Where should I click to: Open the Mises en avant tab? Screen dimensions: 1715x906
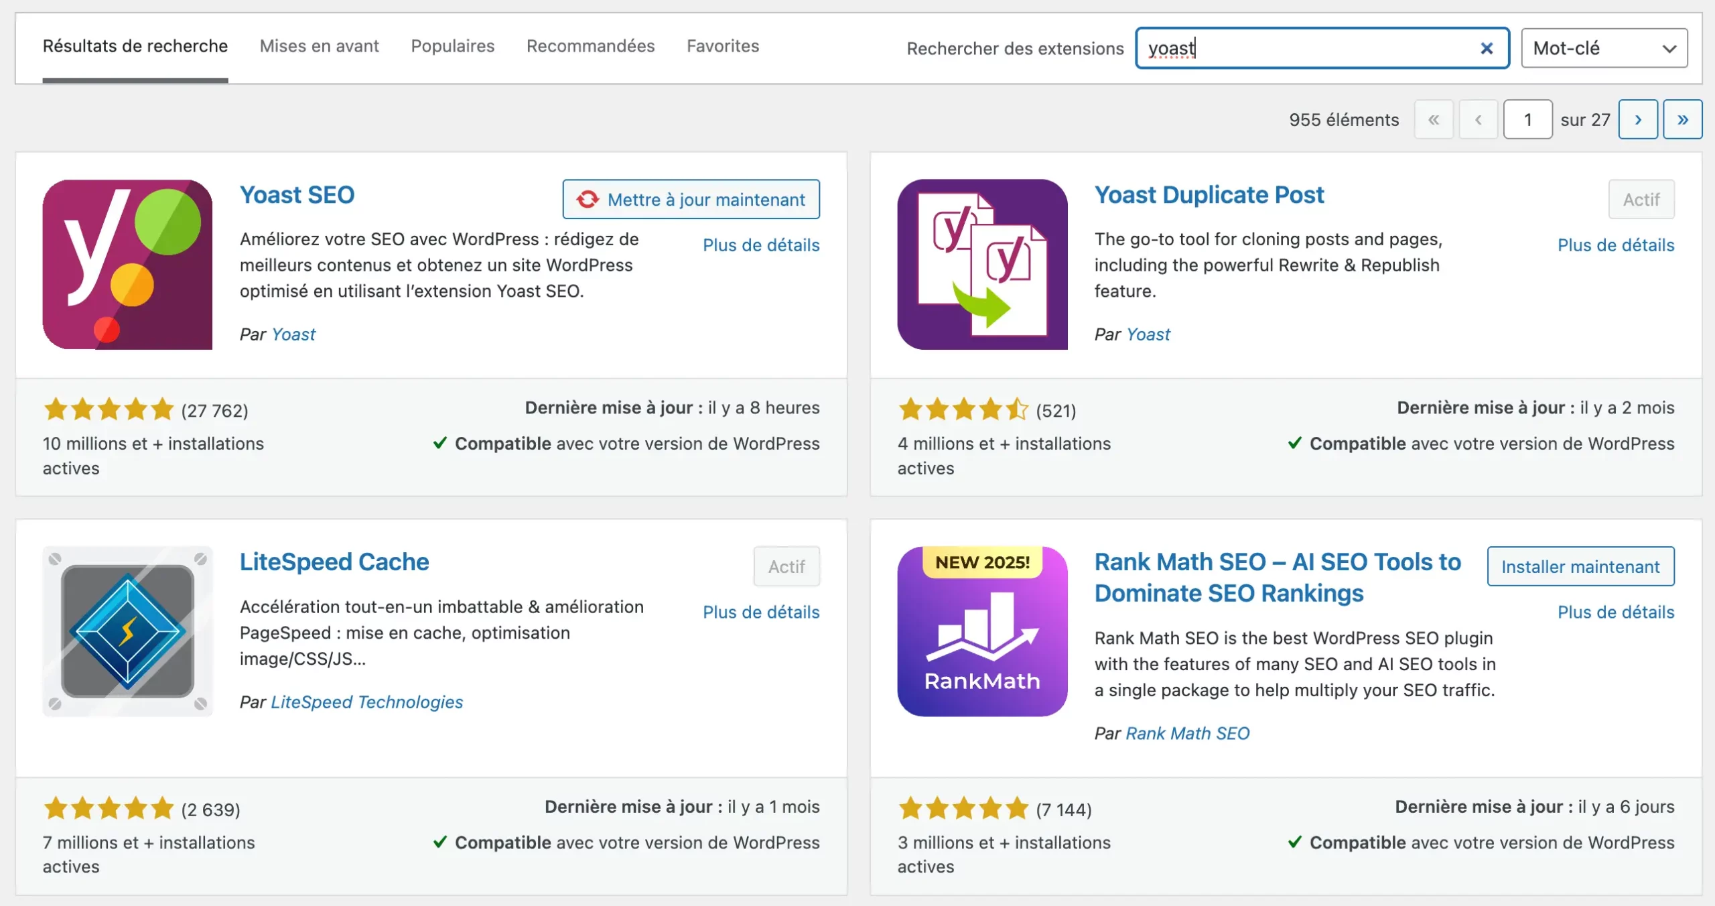pyautogui.click(x=319, y=46)
